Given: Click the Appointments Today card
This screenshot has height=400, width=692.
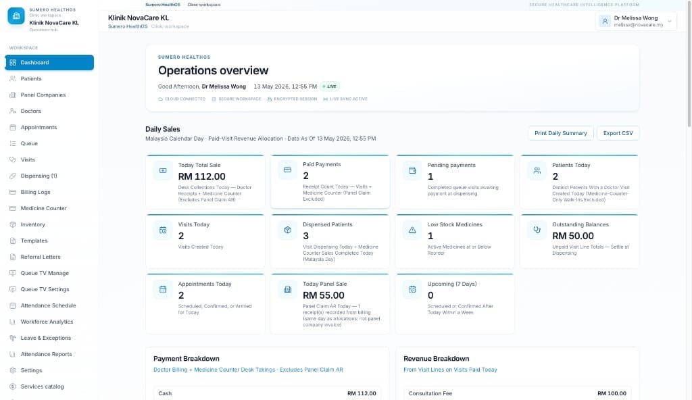Looking at the screenshot, I should (205, 304).
